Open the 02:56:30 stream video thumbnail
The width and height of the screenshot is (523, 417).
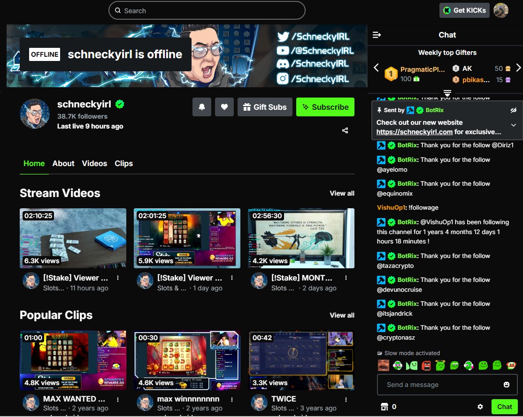(x=301, y=238)
